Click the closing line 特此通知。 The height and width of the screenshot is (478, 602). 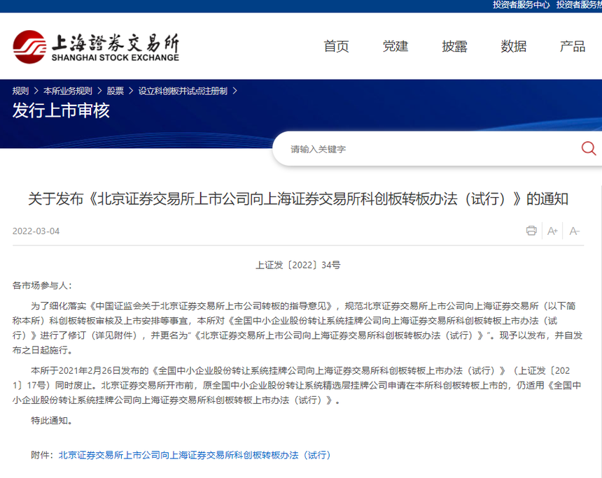coord(52,421)
